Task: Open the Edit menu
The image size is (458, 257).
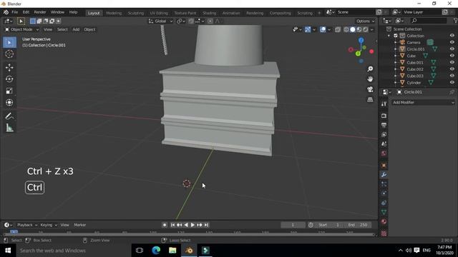Action: [26, 12]
